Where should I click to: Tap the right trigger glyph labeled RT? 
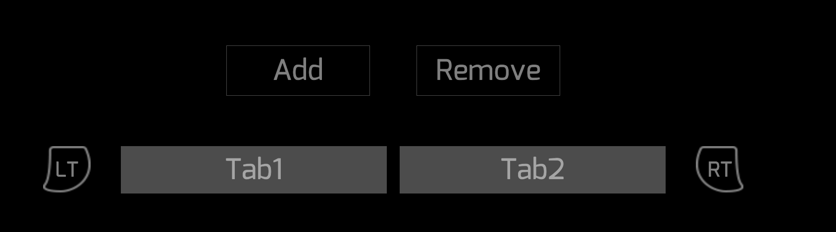720,169
